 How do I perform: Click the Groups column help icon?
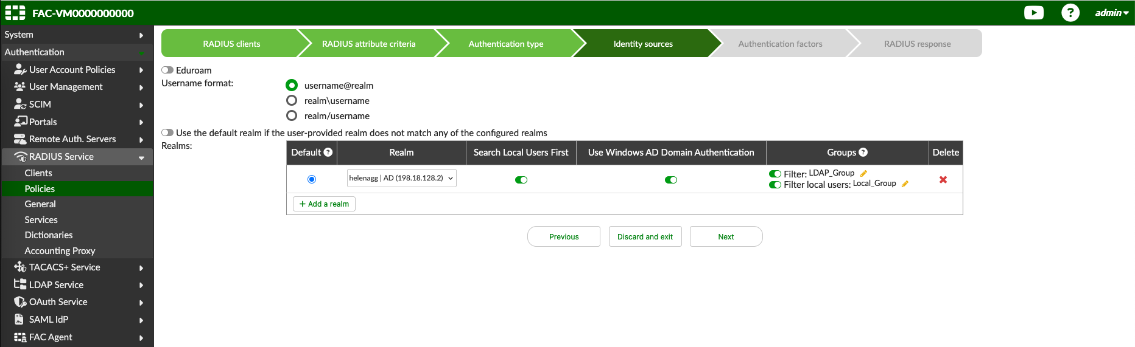863,153
